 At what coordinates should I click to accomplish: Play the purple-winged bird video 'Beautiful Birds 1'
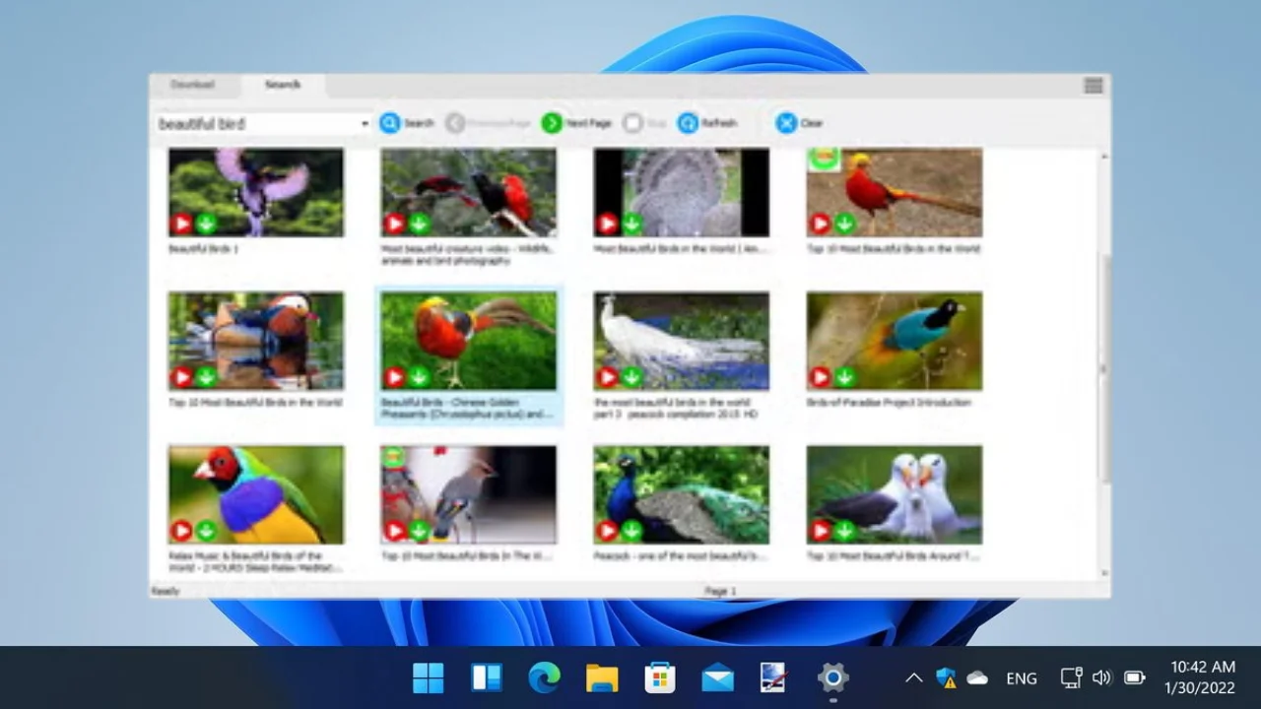pyautogui.click(x=181, y=224)
